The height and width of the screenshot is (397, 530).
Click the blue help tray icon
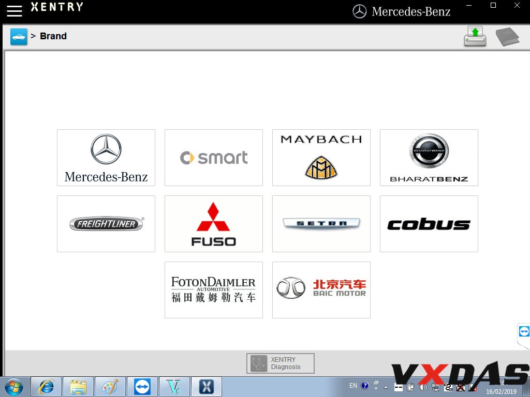tap(365, 386)
